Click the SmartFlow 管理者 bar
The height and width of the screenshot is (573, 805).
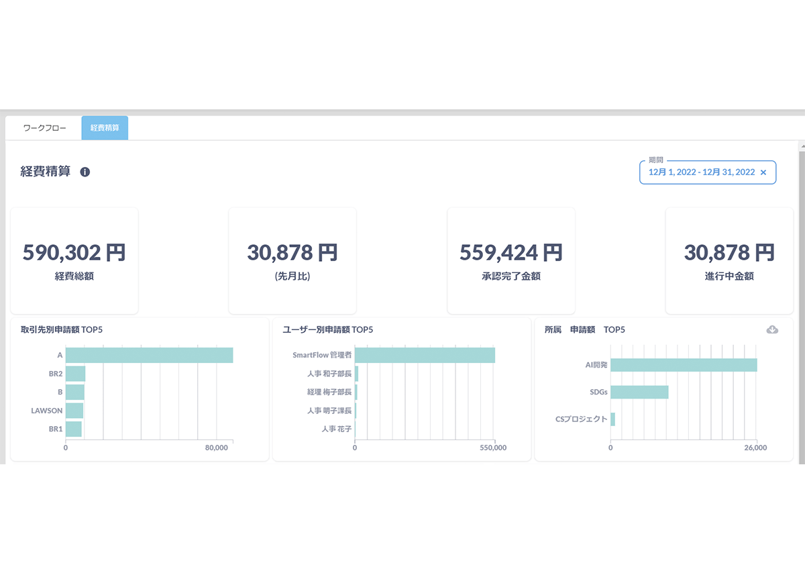425,356
